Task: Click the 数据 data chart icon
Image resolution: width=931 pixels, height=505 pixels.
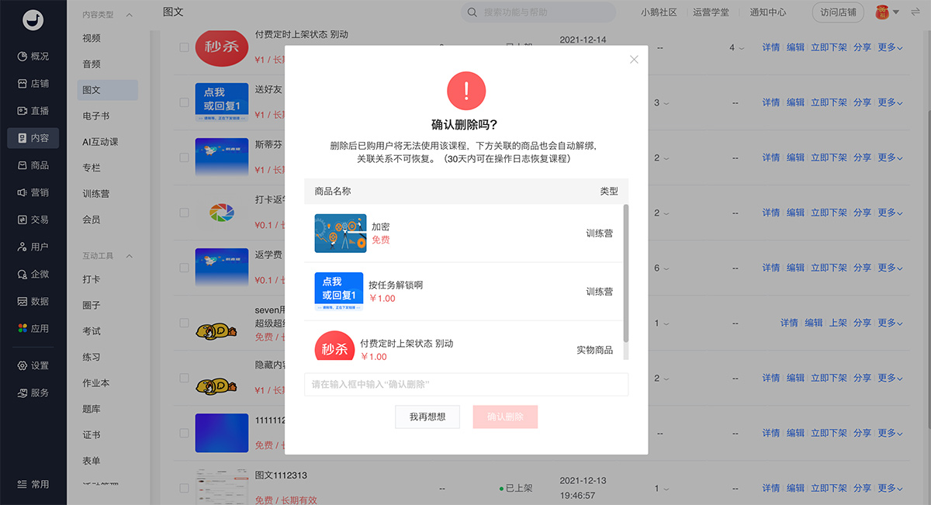Action: click(x=22, y=301)
